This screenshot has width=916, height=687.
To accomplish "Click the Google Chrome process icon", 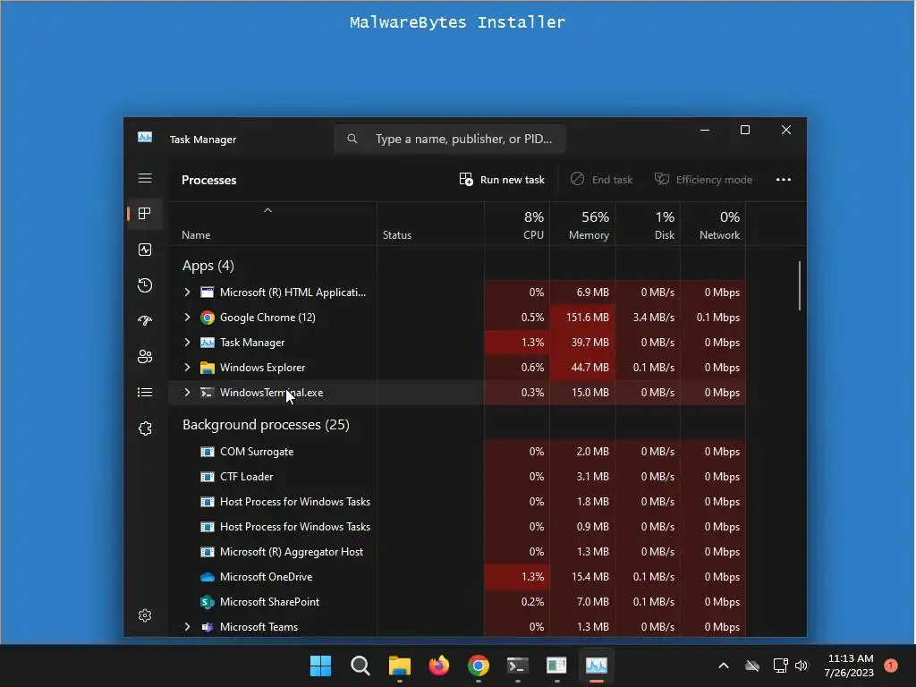I will 208,318.
